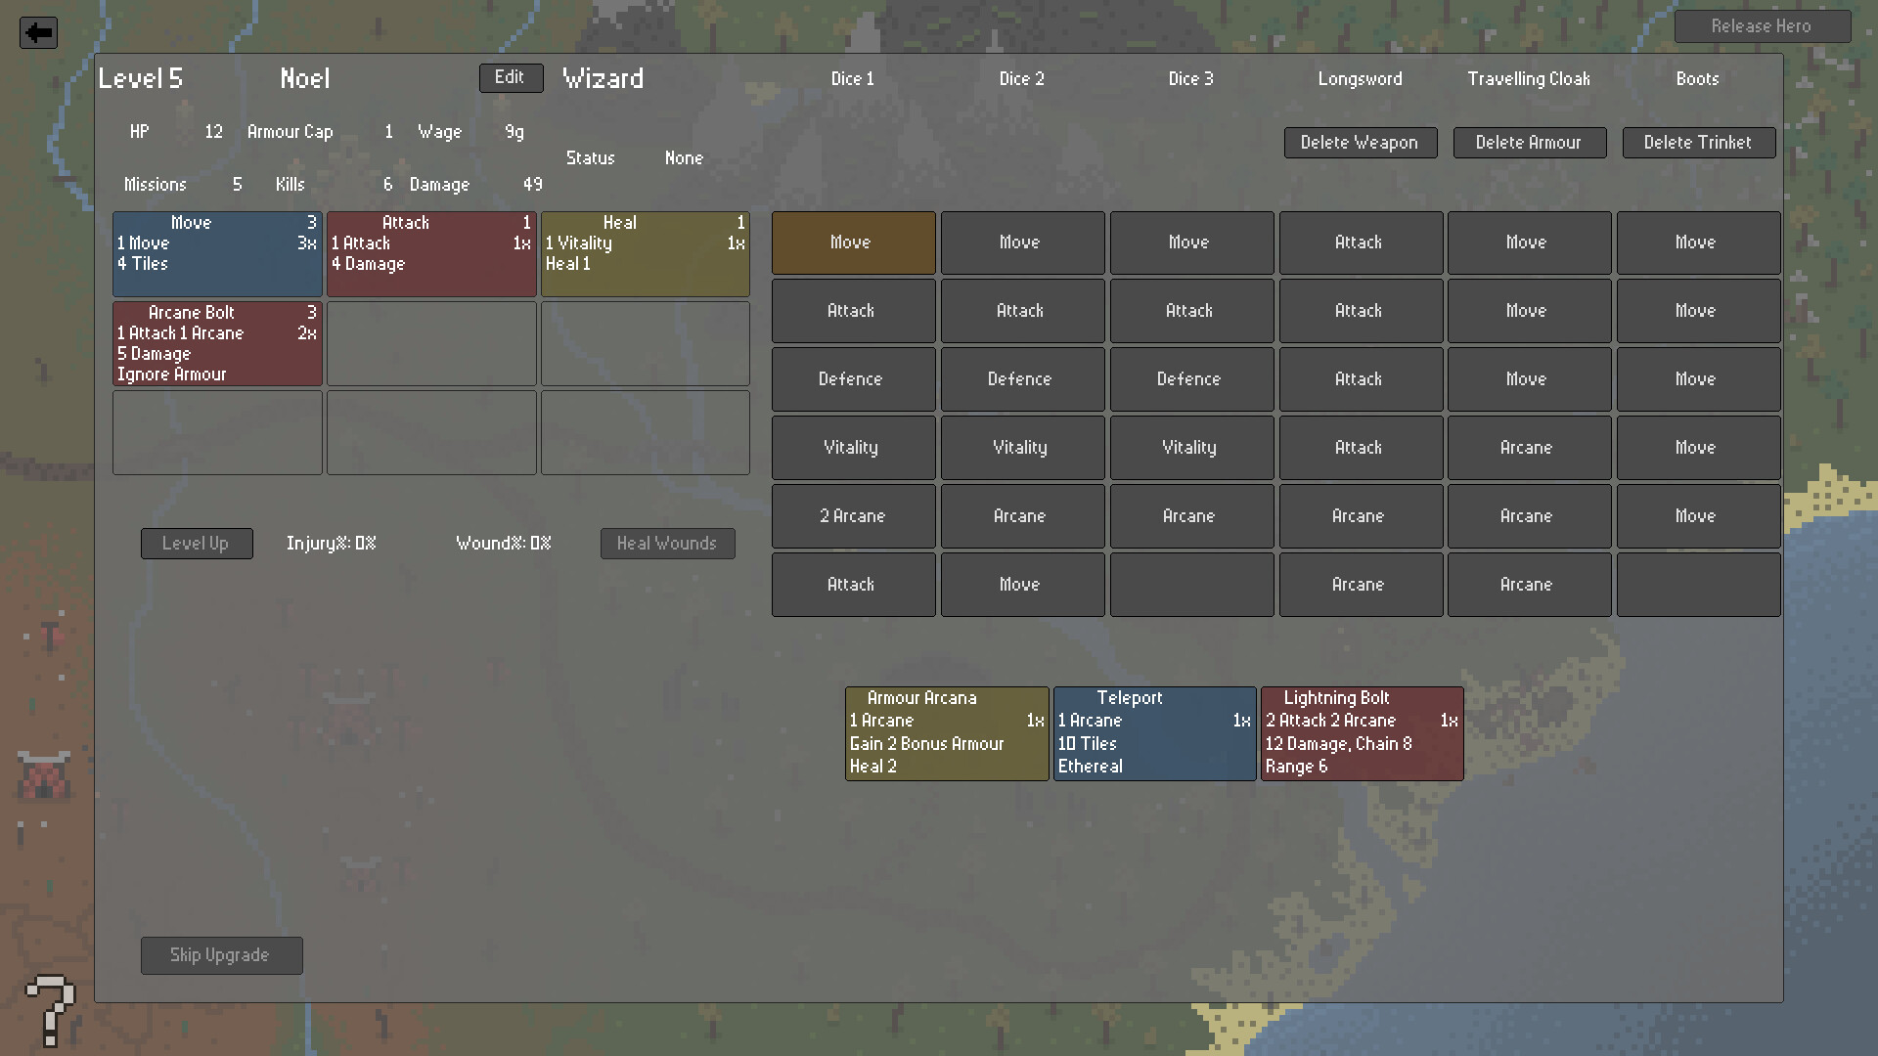
Task: Click the Level Up button
Action: pos(197,544)
